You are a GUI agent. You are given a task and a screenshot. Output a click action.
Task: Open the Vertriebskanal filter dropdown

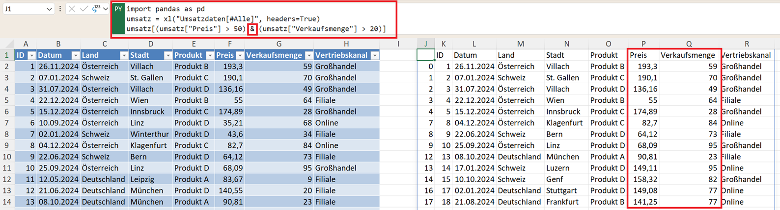coord(375,55)
